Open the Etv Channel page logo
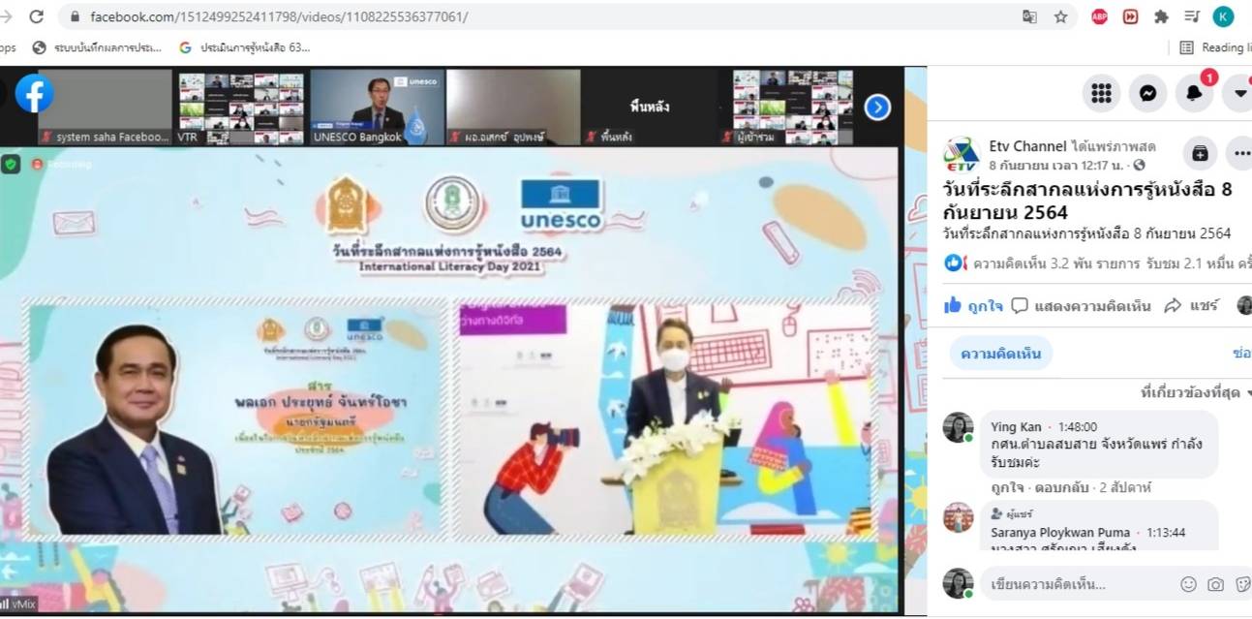The image size is (1252, 619). [x=961, y=154]
